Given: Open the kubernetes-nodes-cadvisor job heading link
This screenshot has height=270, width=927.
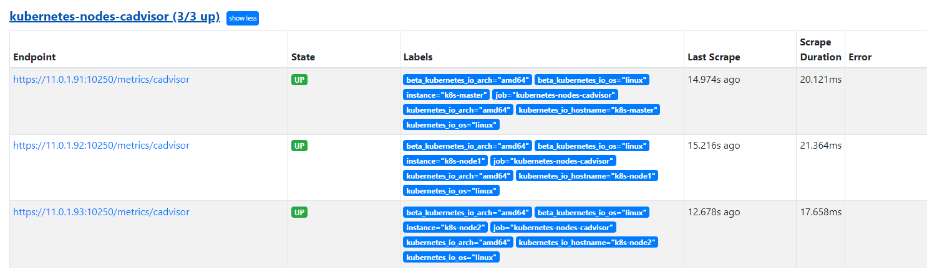Looking at the screenshot, I should (115, 17).
